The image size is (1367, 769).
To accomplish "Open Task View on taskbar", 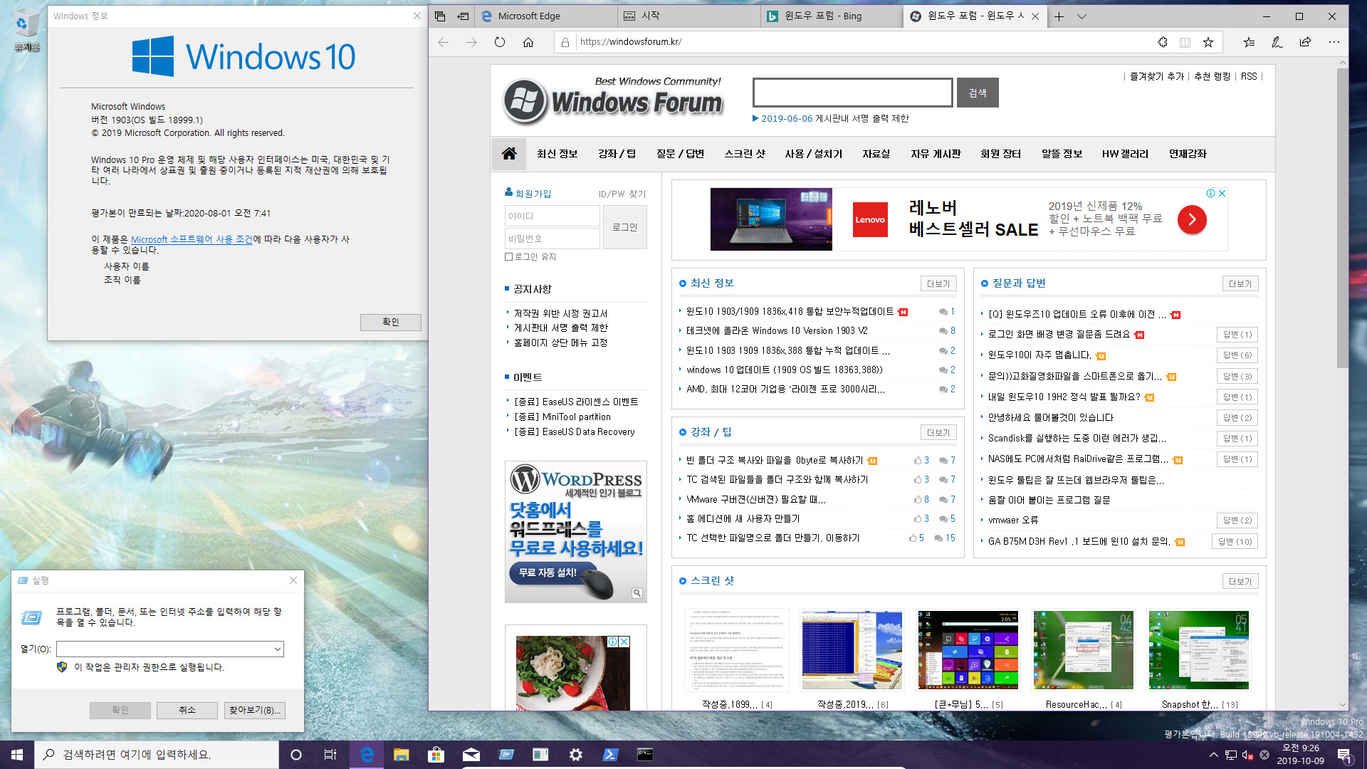I will [x=330, y=755].
